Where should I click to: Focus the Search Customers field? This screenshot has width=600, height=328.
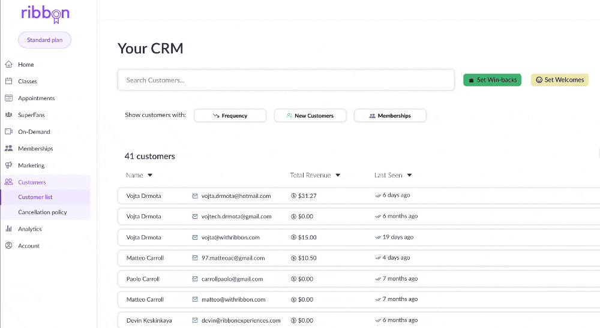[x=286, y=80]
